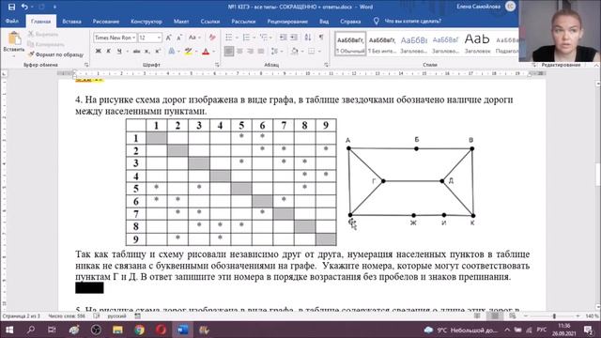Screen dimensions: 601x338
Task: Click multilevel list icon
Action: pos(263,38)
